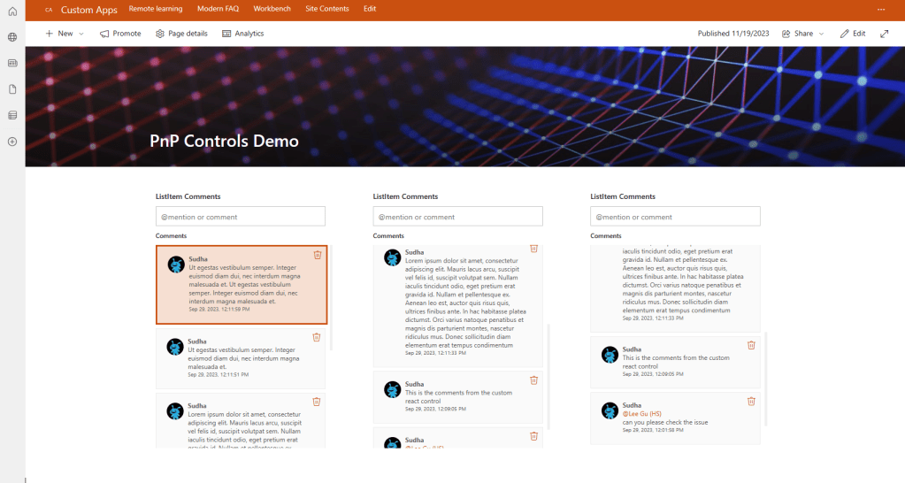
Task: Expand the New dropdown menu
Action: point(65,34)
